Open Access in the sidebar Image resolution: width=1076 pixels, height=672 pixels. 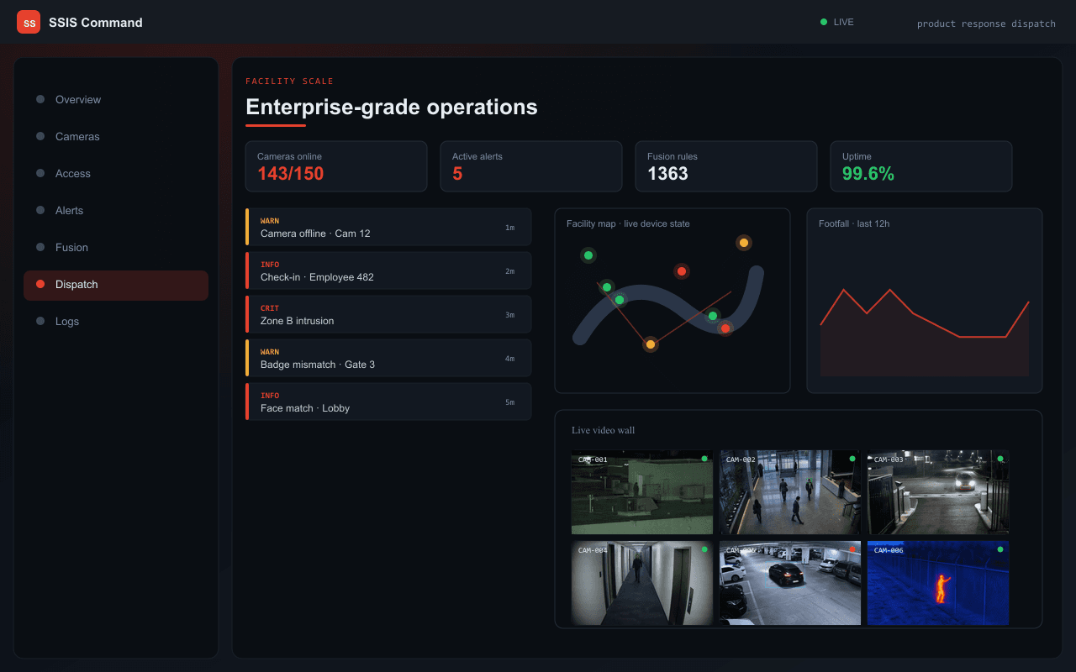[x=116, y=173]
